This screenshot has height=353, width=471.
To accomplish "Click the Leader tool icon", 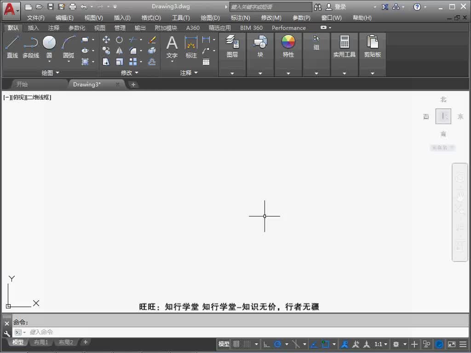I will tap(206, 51).
